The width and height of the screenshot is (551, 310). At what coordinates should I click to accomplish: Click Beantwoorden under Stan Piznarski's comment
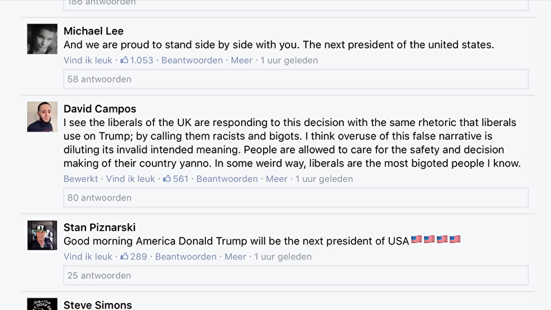185,256
